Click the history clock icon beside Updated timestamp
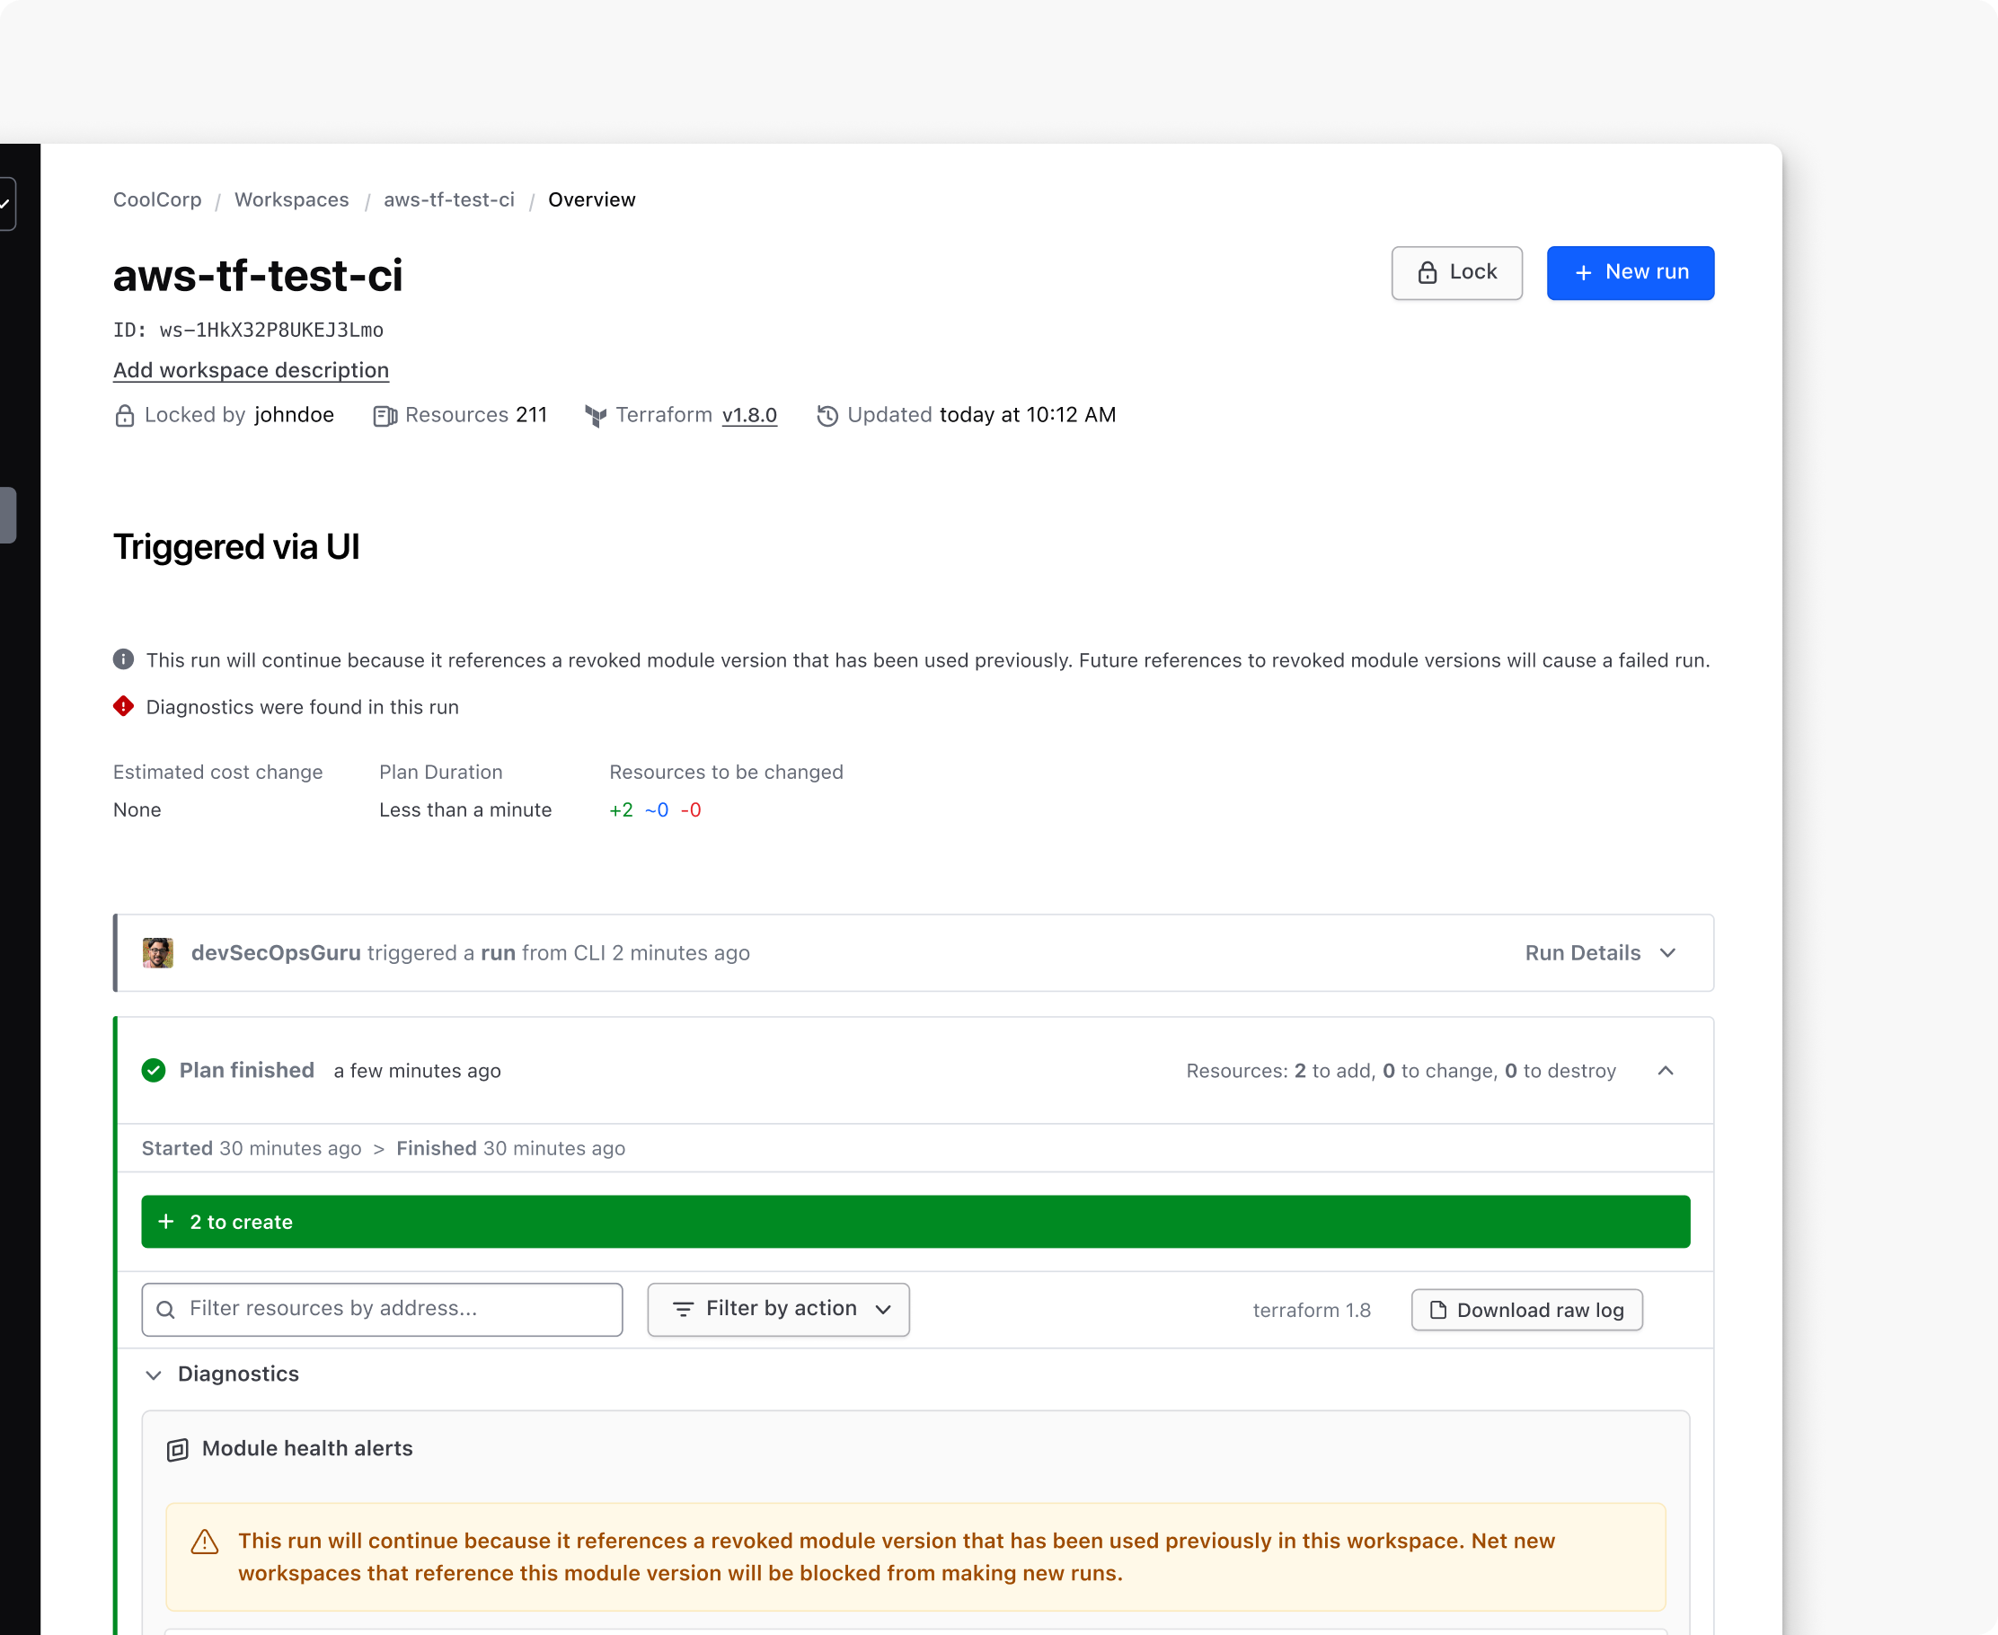This screenshot has width=1998, height=1635. (827, 415)
